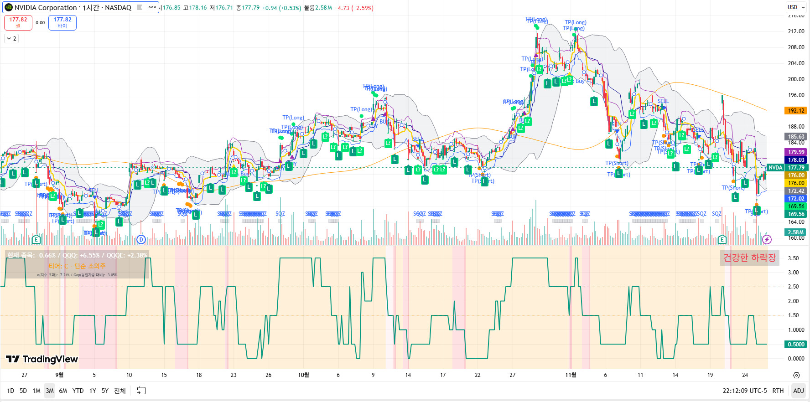
Task: Click the gray 172.42 price label
Action: [x=796, y=191]
